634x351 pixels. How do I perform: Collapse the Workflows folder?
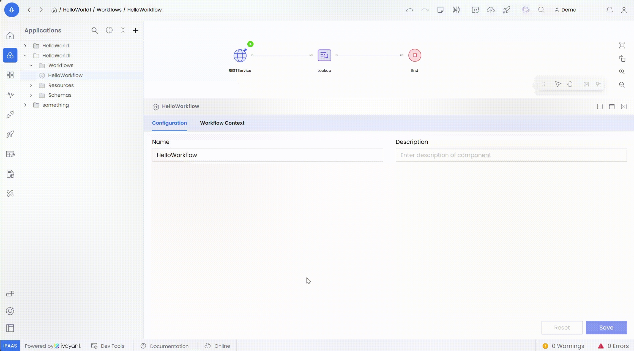pos(31,66)
